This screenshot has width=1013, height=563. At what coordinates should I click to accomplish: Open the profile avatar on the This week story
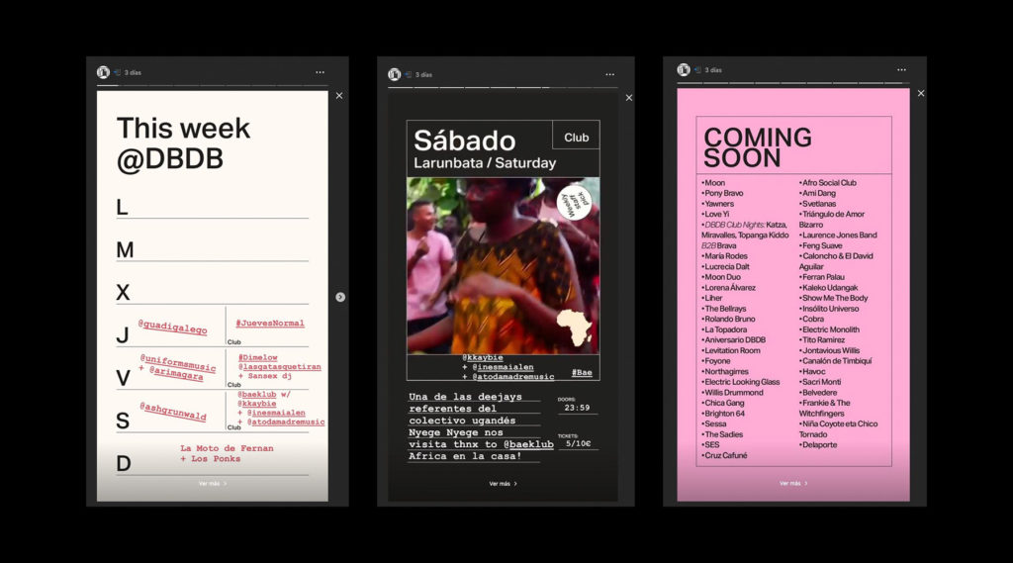point(103,72)
